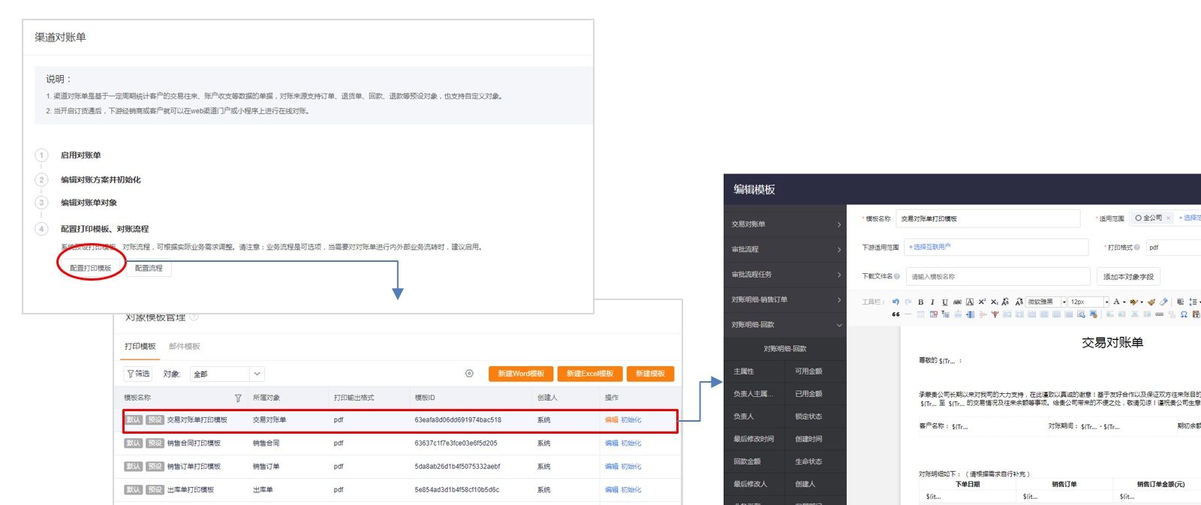The height and width of the screenshot is (505, 1201).
Task: Click the 模板名称 input field
Action: point(988,218)
